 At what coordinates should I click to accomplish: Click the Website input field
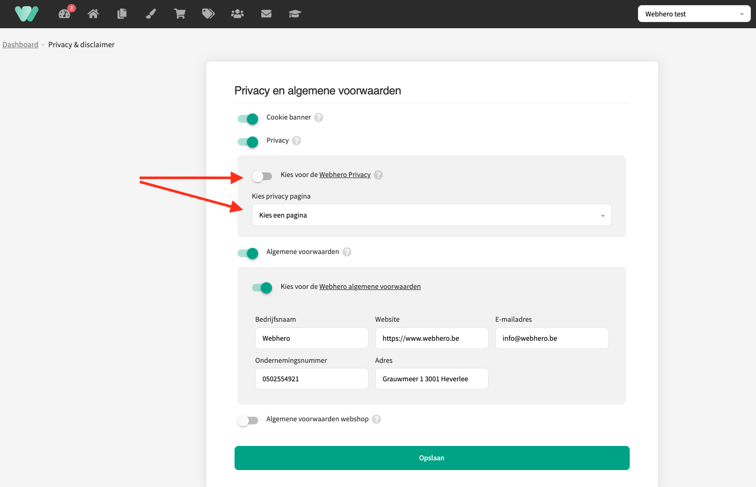click(x=432, y=338)
